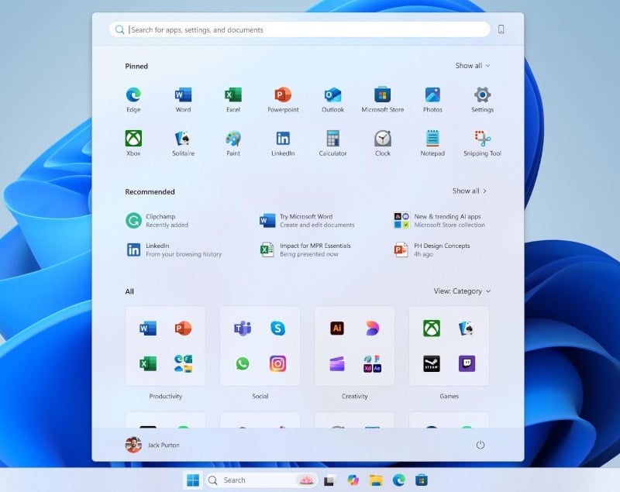Launch pinned Word app

(x=183, y=100)
